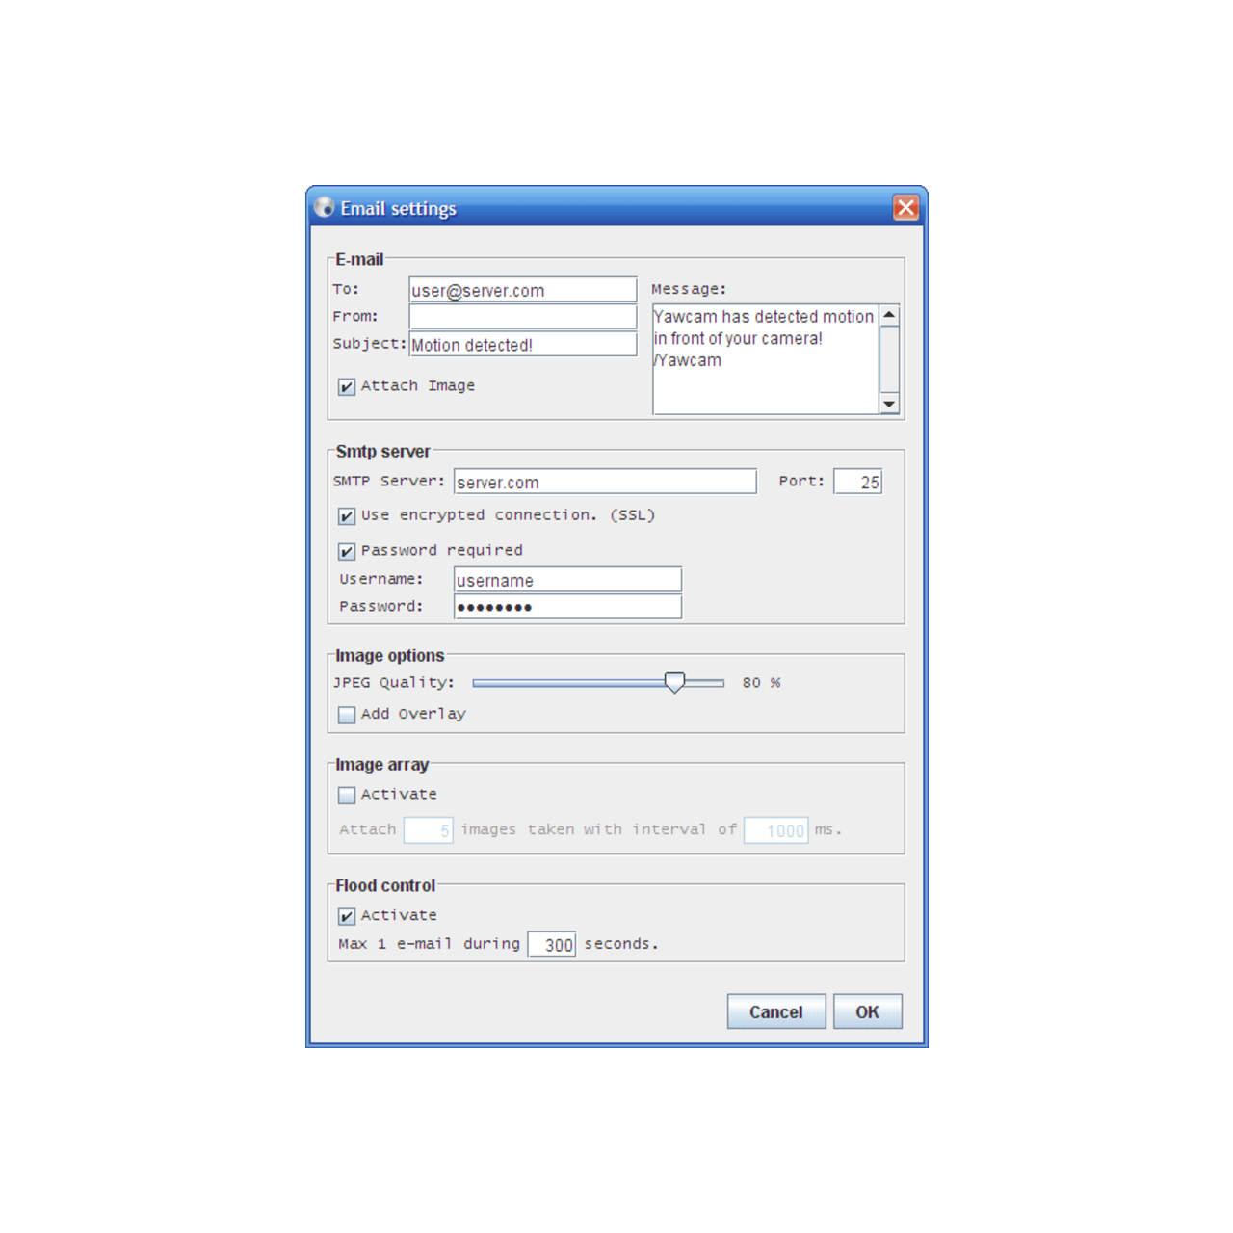Focus the empty From field
The width and height of the screenshot is (1233, 1233).
coord(522,317)
